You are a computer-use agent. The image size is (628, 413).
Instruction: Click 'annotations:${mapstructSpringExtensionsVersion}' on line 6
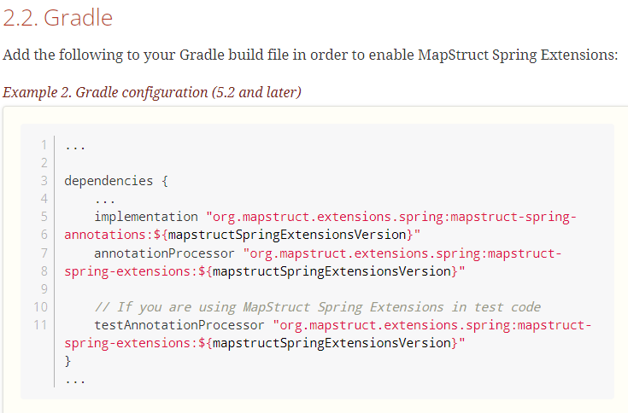tap(243, 235)
